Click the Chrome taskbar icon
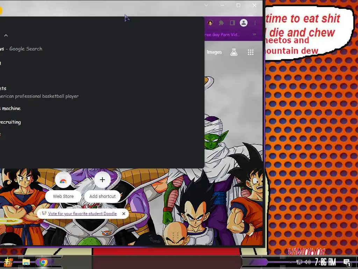 [x=43, y=262]
